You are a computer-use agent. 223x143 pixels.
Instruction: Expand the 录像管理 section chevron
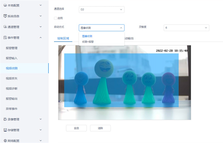[41, 119]
